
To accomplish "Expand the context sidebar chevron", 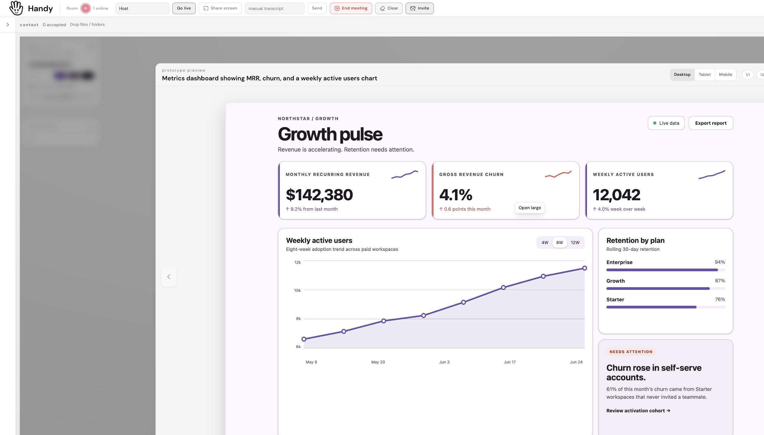I will pyautogui.click(x=8, y=25).
